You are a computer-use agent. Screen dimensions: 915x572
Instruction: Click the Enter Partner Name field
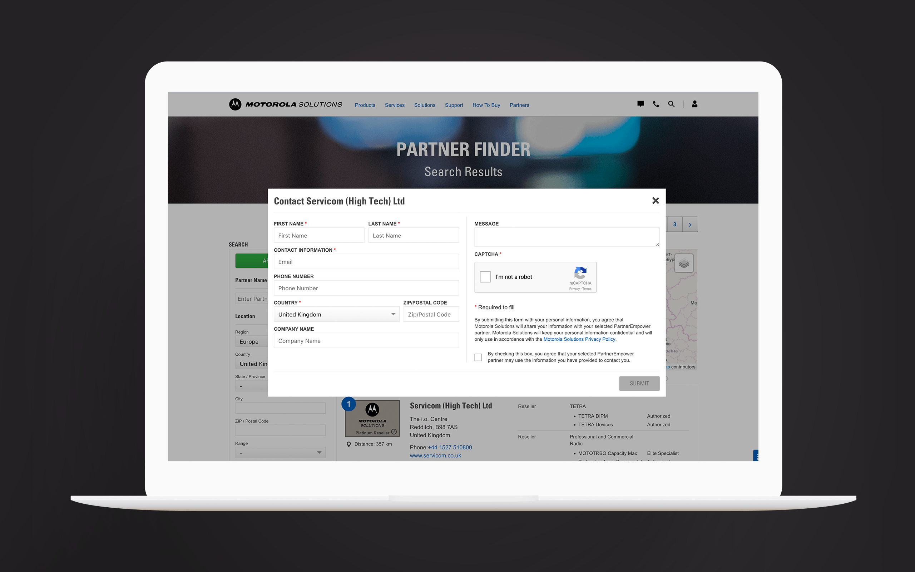click(251, 299)
